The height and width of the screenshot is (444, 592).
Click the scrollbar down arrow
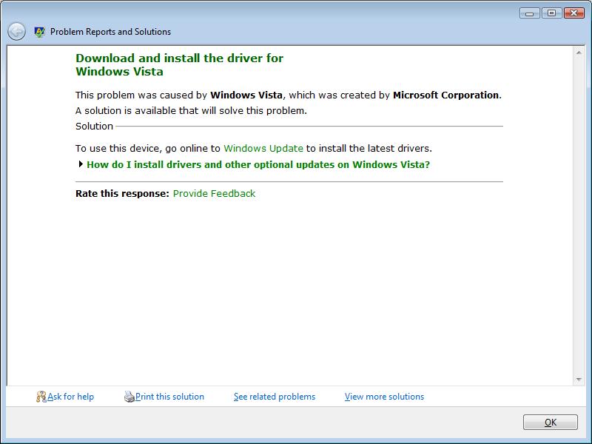pyautogui.click(x=579, y=380)
